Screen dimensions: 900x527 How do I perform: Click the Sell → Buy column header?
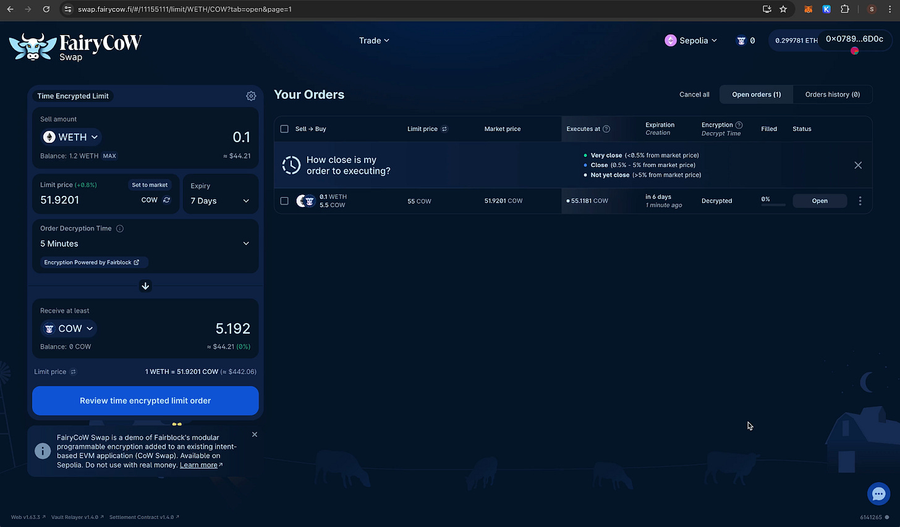pyautogui.click(x=310, y=129)
